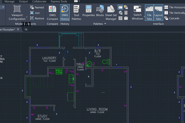Click the yellow note and table palette icon
Image resolution: width=185 pixels, height=123 pixels.
126,7
